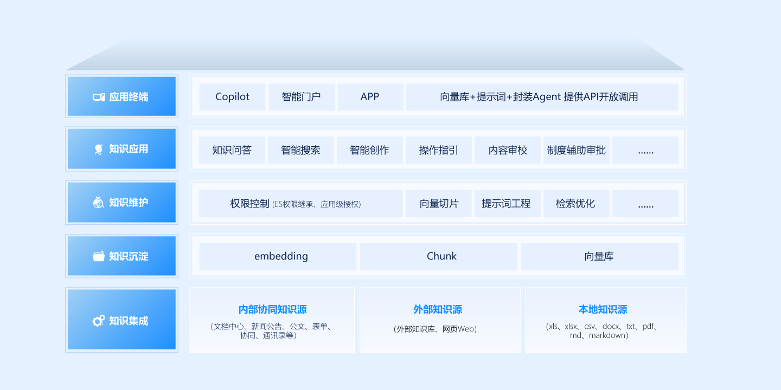Select the 本地知识源 card
Viewport: 781px width, 390px height.
click(x=605, y=320)
